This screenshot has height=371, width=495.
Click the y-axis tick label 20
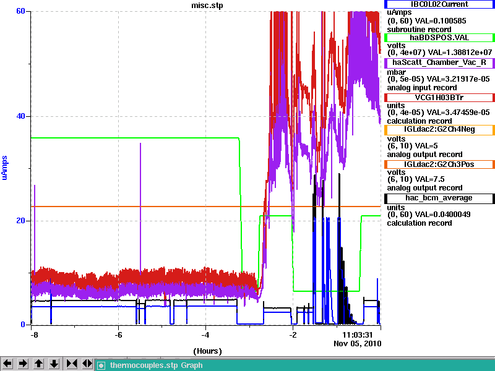[20, 221]
